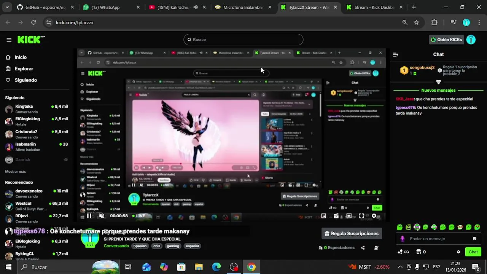Expand the gift leaderboard chevron in chat
The height and width of the screenshot is (274, 487).
(x=438, y=82)
